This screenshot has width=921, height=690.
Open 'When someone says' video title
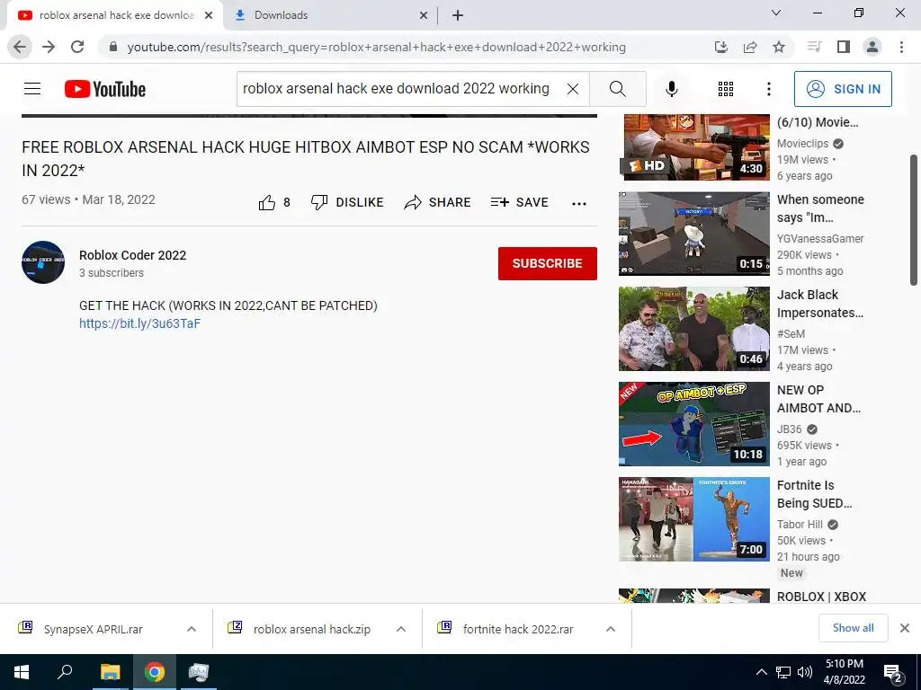tap(820, 208)
